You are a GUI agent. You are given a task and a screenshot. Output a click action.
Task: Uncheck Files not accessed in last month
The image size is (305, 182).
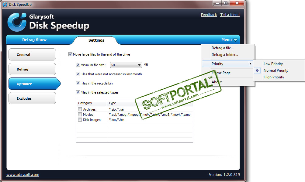point(78,74)
